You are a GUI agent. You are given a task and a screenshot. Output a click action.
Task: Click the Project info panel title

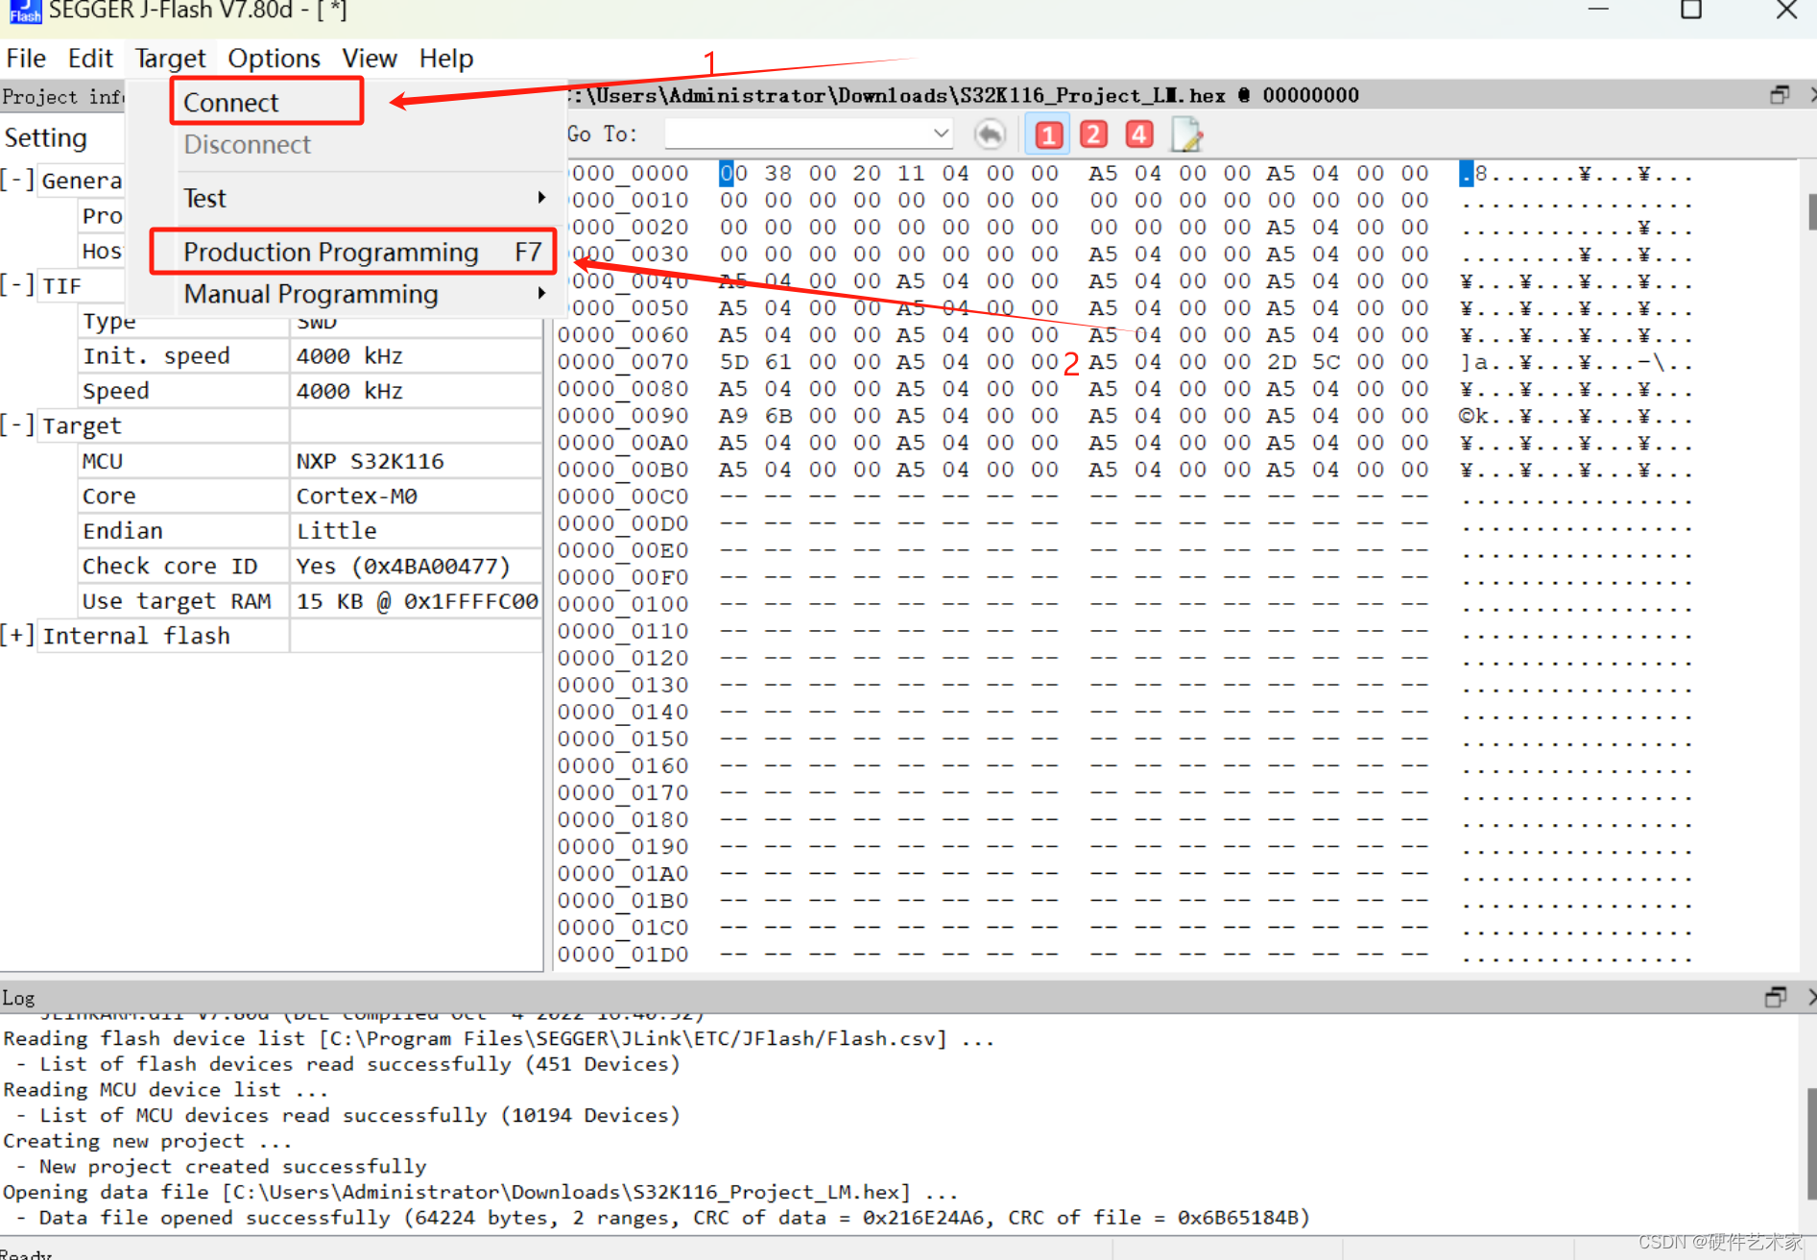click(x=62, y=96)
